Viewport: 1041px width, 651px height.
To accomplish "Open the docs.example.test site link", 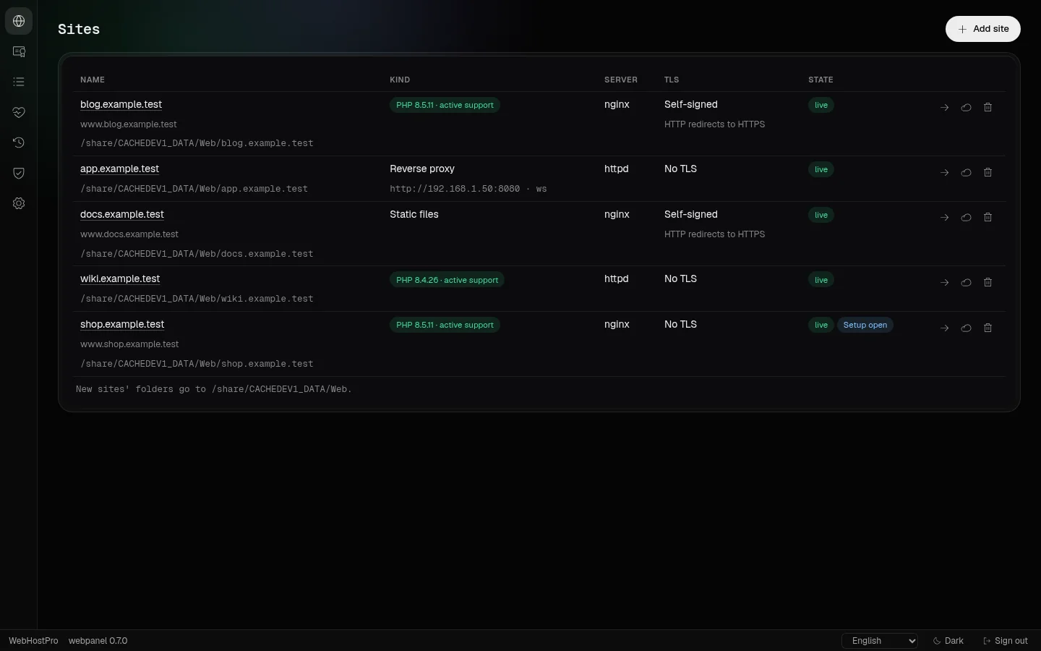I will coord(122,214).
